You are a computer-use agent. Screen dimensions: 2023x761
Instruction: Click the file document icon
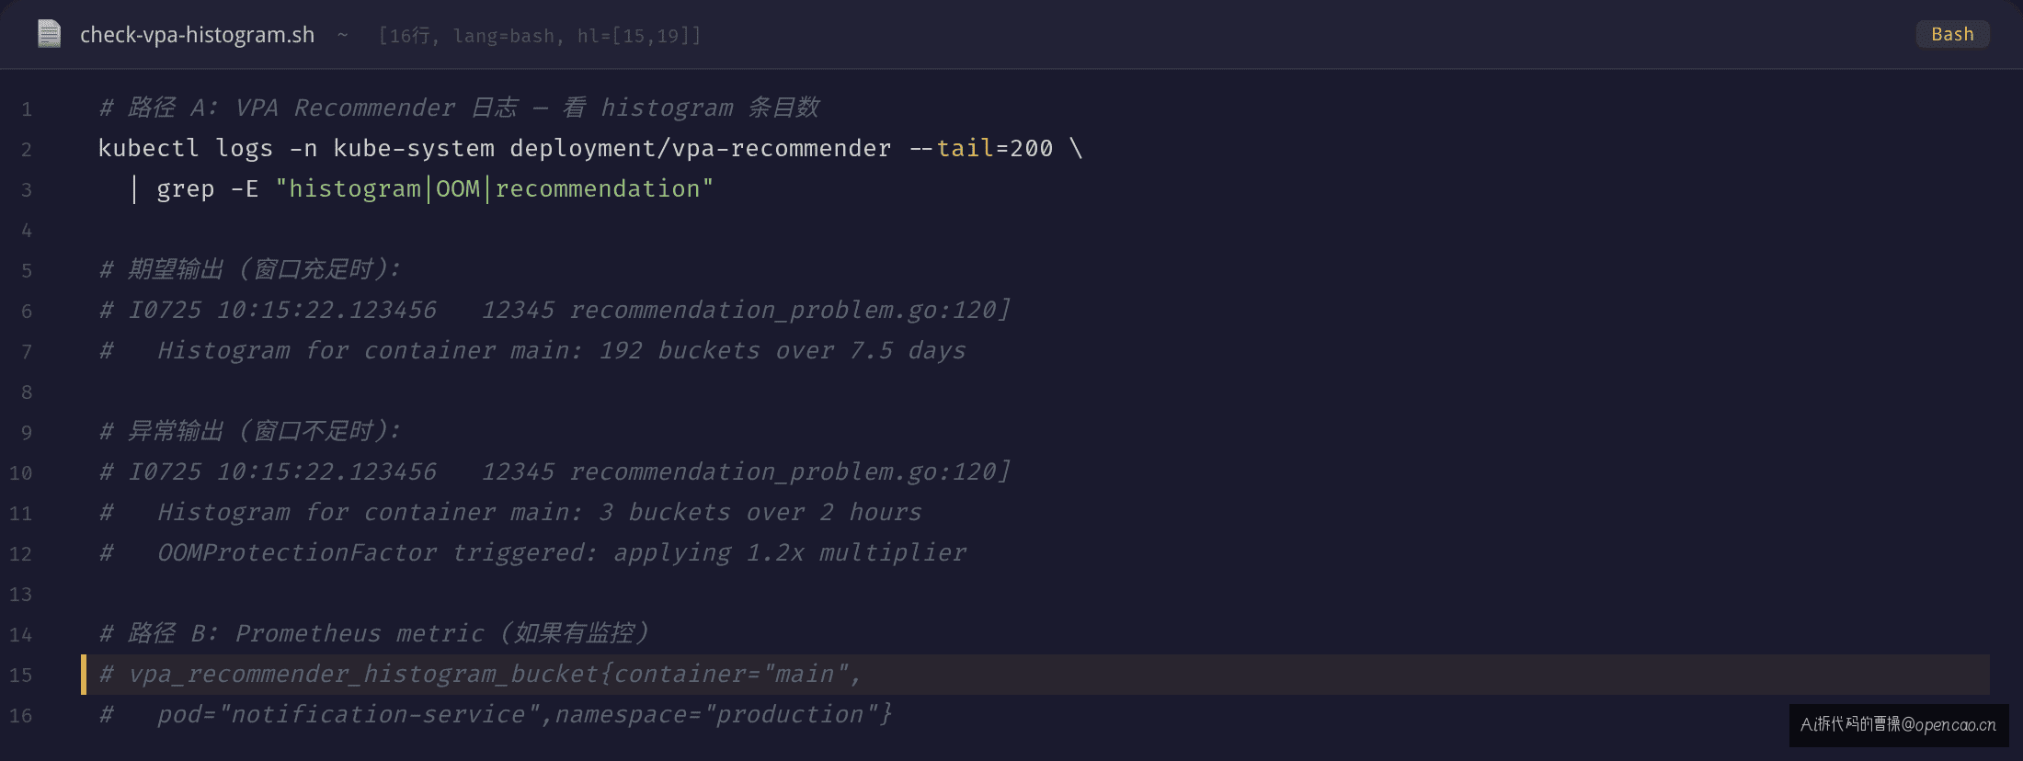tap(49, 34)
